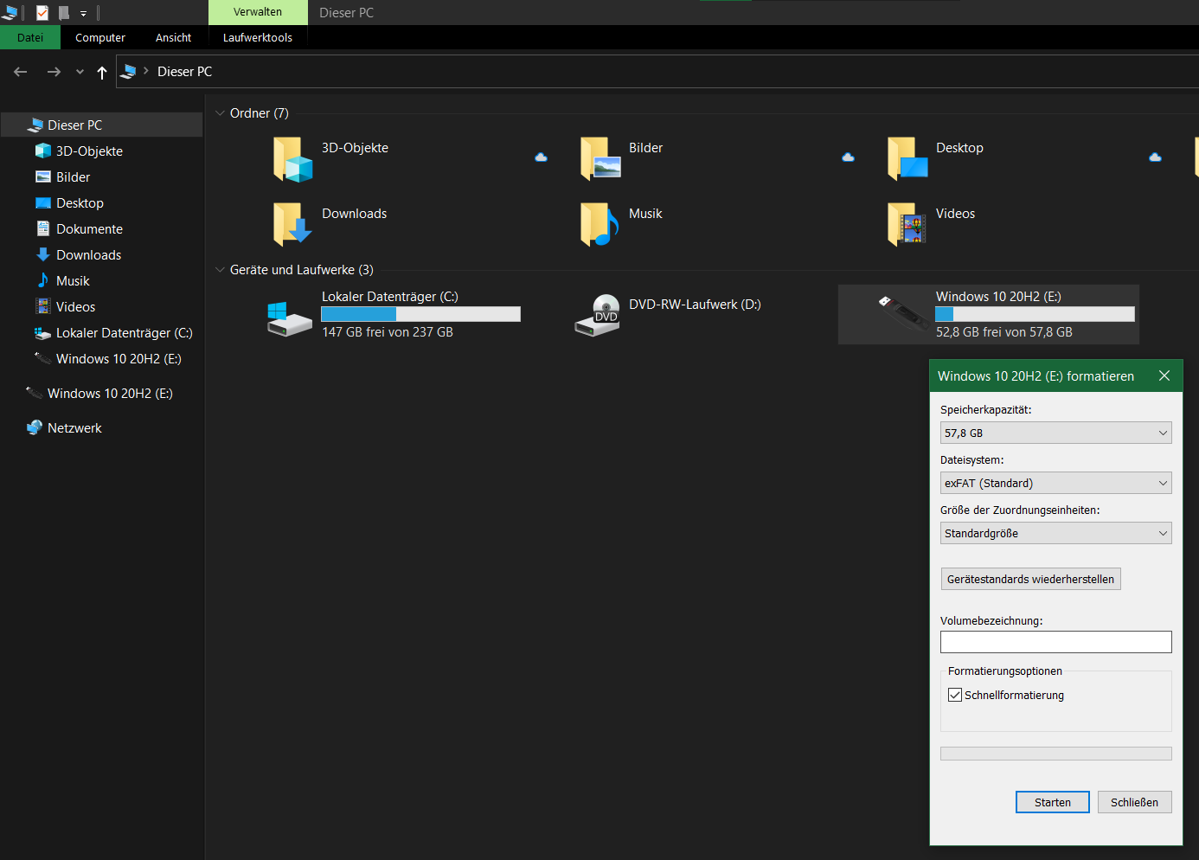Image resolution: width=1199 pixels, height=860 pixels.
Task: Open the quick access toolbar customize dropdown
Action: coord(84,13)
